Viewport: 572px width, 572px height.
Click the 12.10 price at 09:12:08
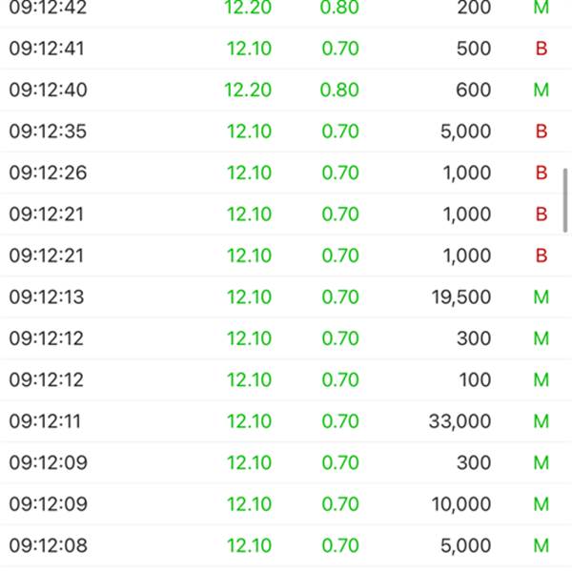click(249, 546)
